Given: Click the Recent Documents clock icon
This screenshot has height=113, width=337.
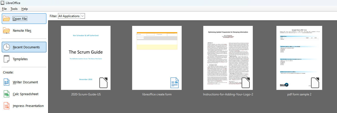Looking at the screenshot, I should (7, 47).
